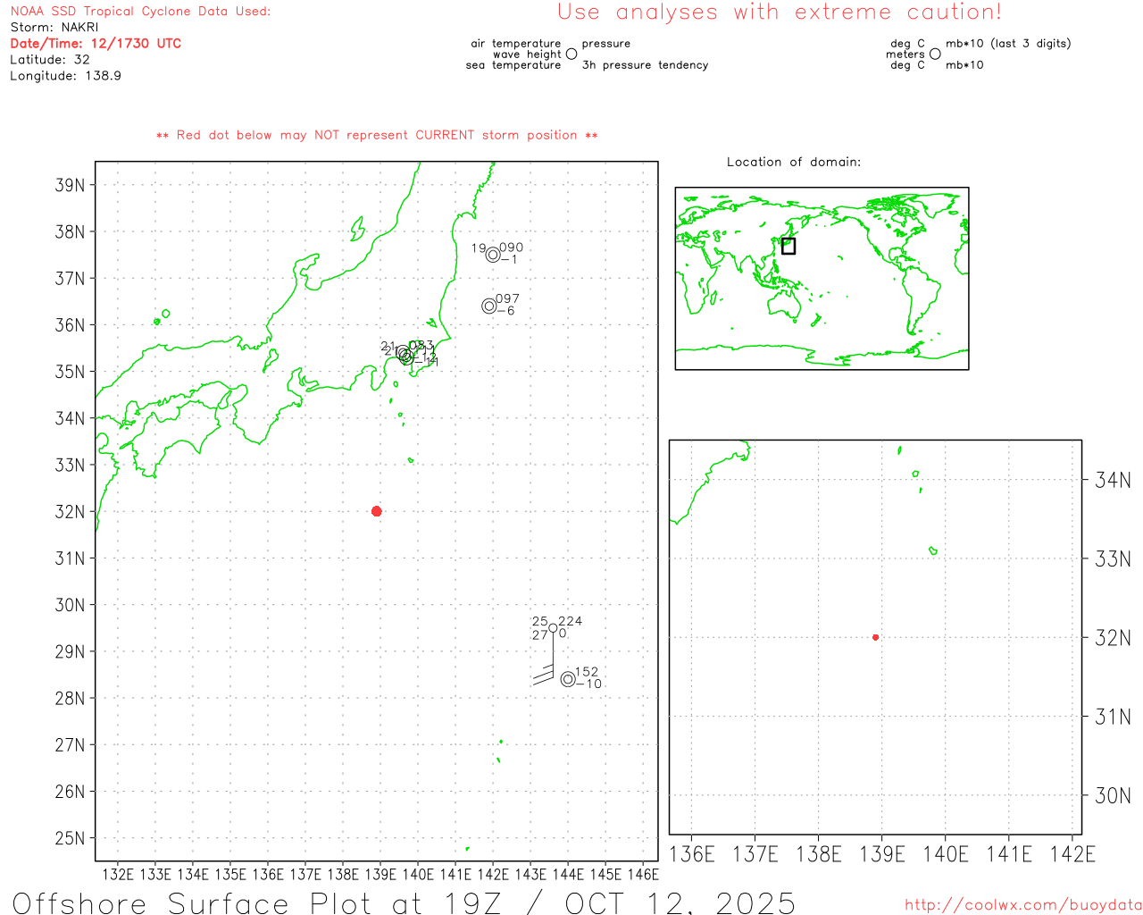This screenshot has width=1143, height=915.
Task: Click the 'Location of domain:' label
Action: pyautogui.click(x=793, y=162)
